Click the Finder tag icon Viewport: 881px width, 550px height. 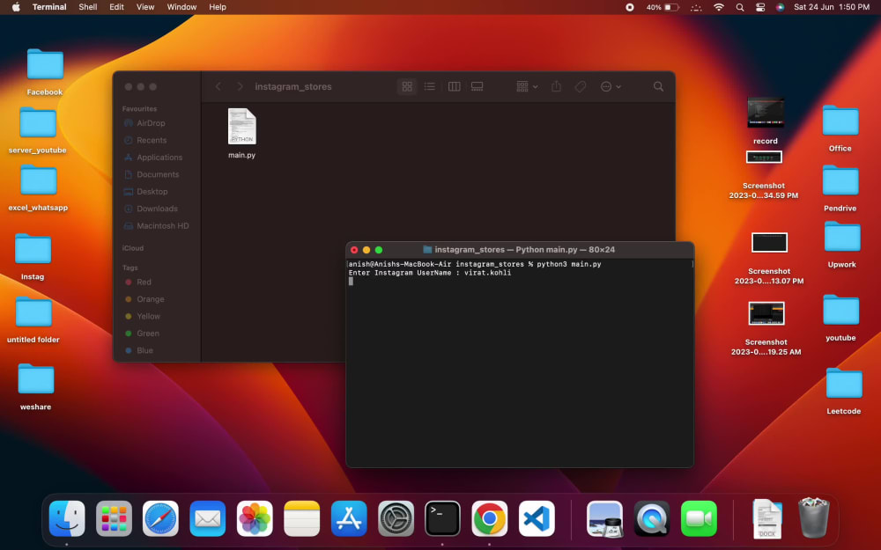(581, 86)
